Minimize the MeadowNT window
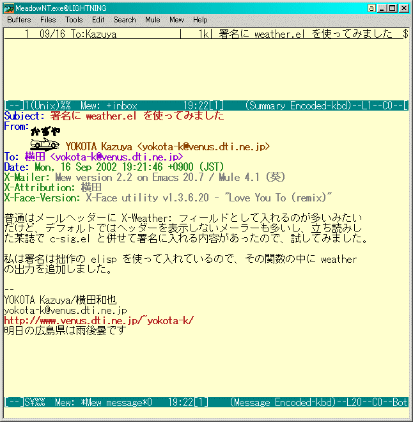This screenshot has height=422, width=413. [382, 8]
